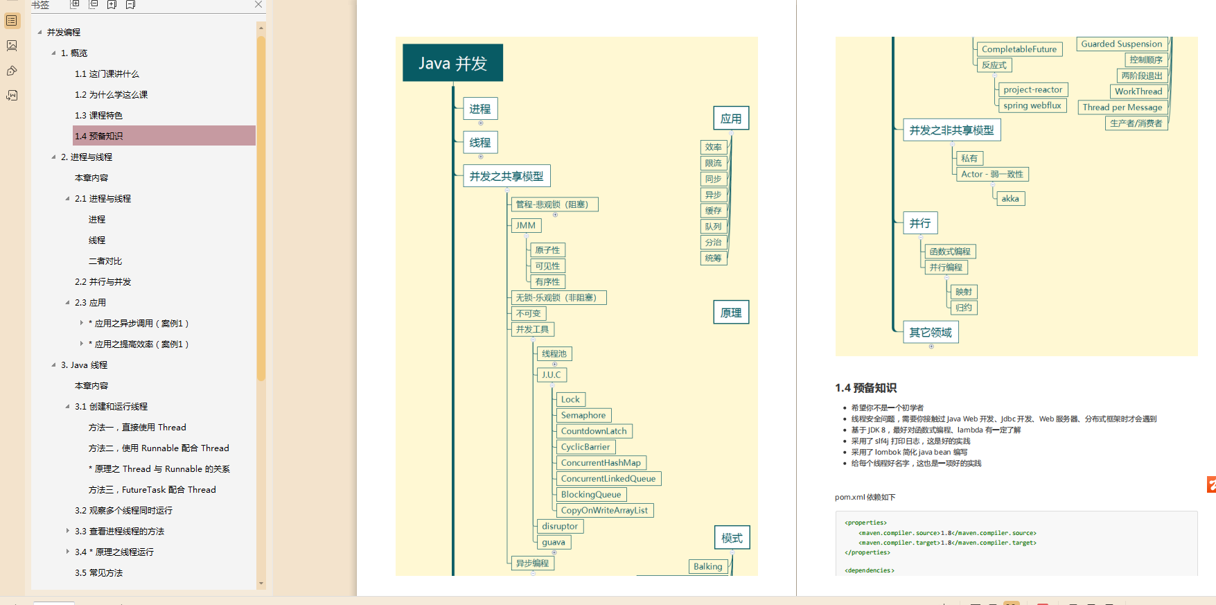Expand all bookmarks with the plus-box icon
The width and height of the screenshot is (1216, 605).
[x=75, y=4]
